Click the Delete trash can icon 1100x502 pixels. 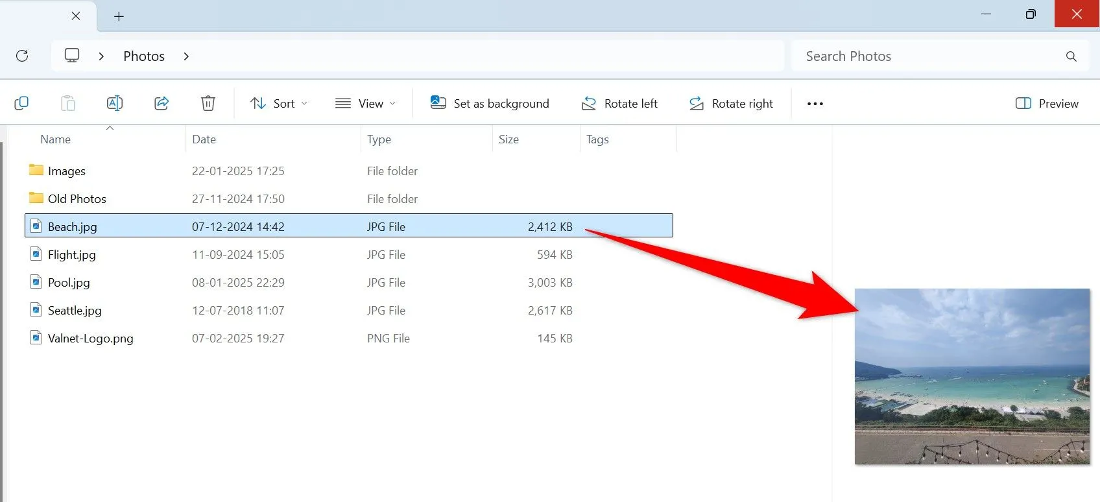pos(208,103)
